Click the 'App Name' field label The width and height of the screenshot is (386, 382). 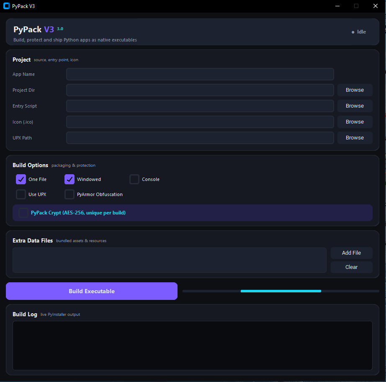point(23,74)
